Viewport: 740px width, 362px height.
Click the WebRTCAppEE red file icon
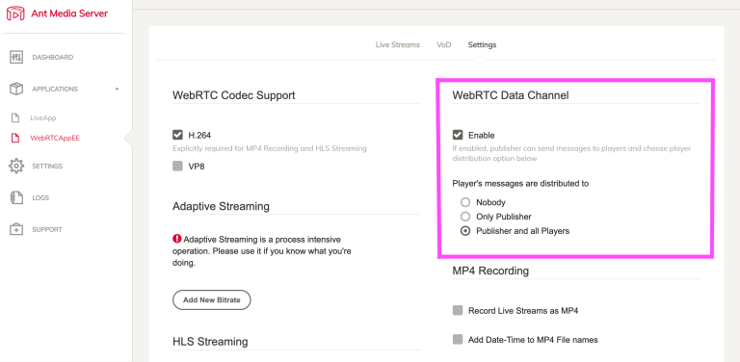[15, 138]
